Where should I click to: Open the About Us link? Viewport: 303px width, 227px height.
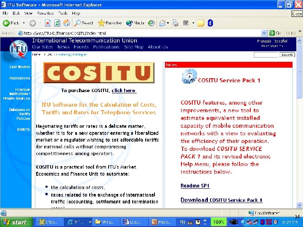(x=158, y=47)
